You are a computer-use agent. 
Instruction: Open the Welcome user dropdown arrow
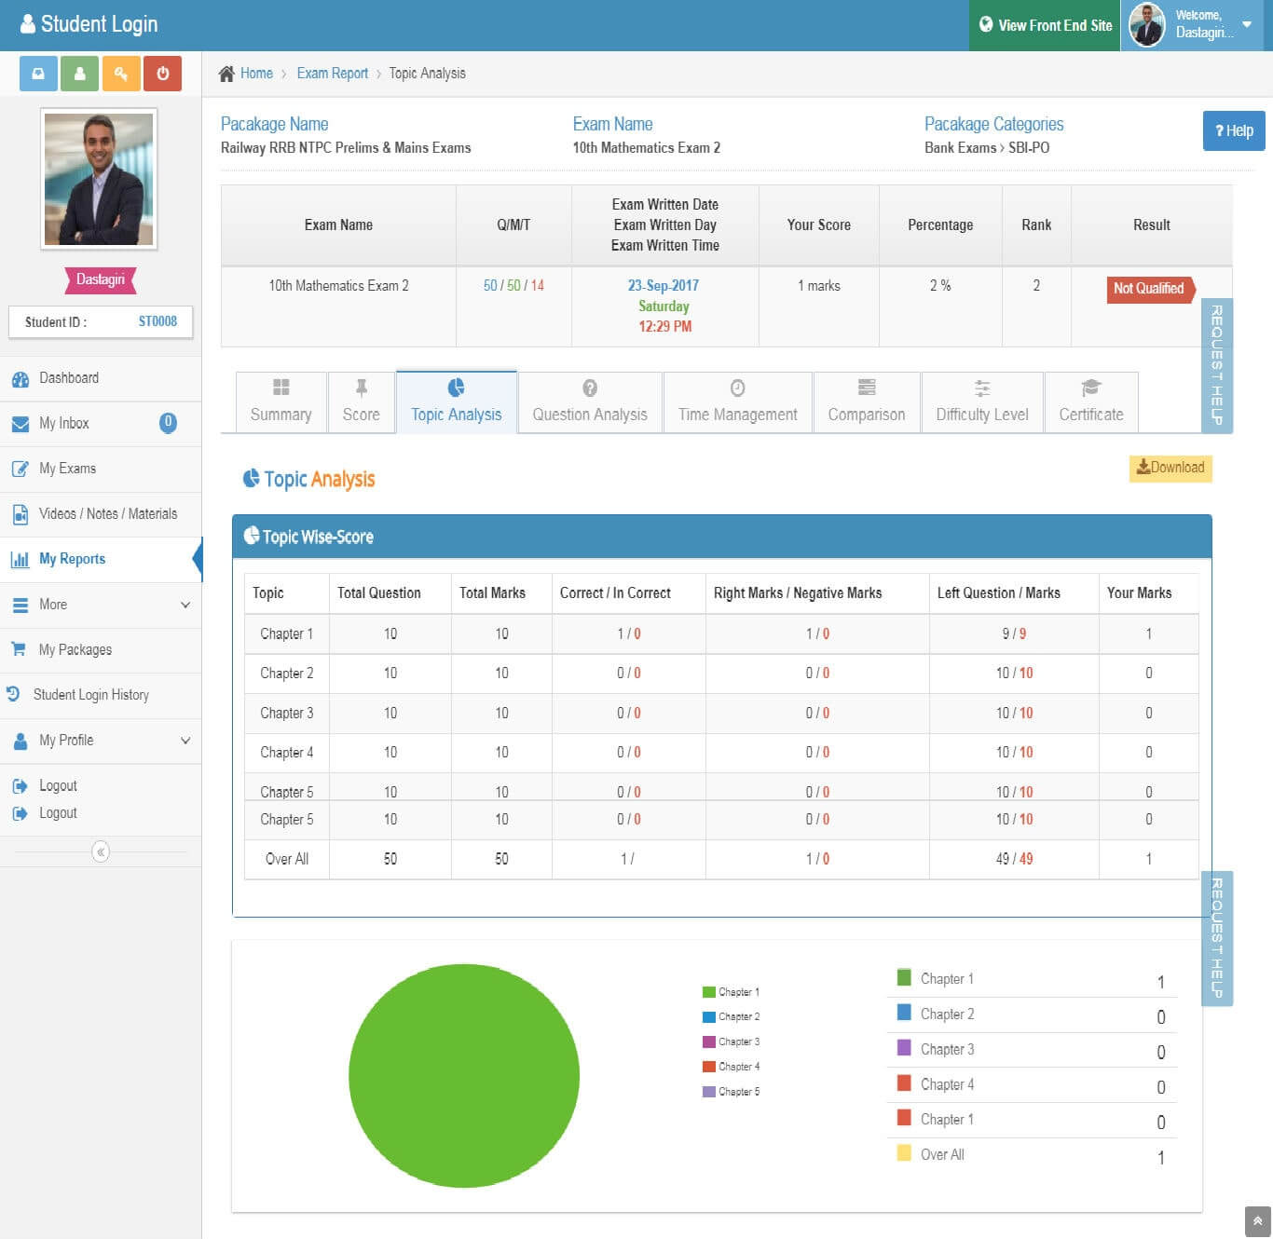pyautogui.click(x=1247, y=24)
